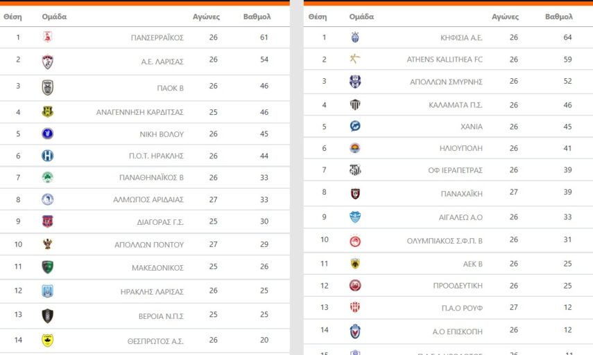Click the ΠΑΝΣΕΡΡΑΪΚΟΣ team crest icon
593x355 pixels.
point(47,37)
